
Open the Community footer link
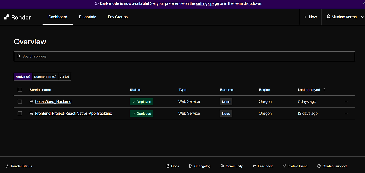pos(231,166)
